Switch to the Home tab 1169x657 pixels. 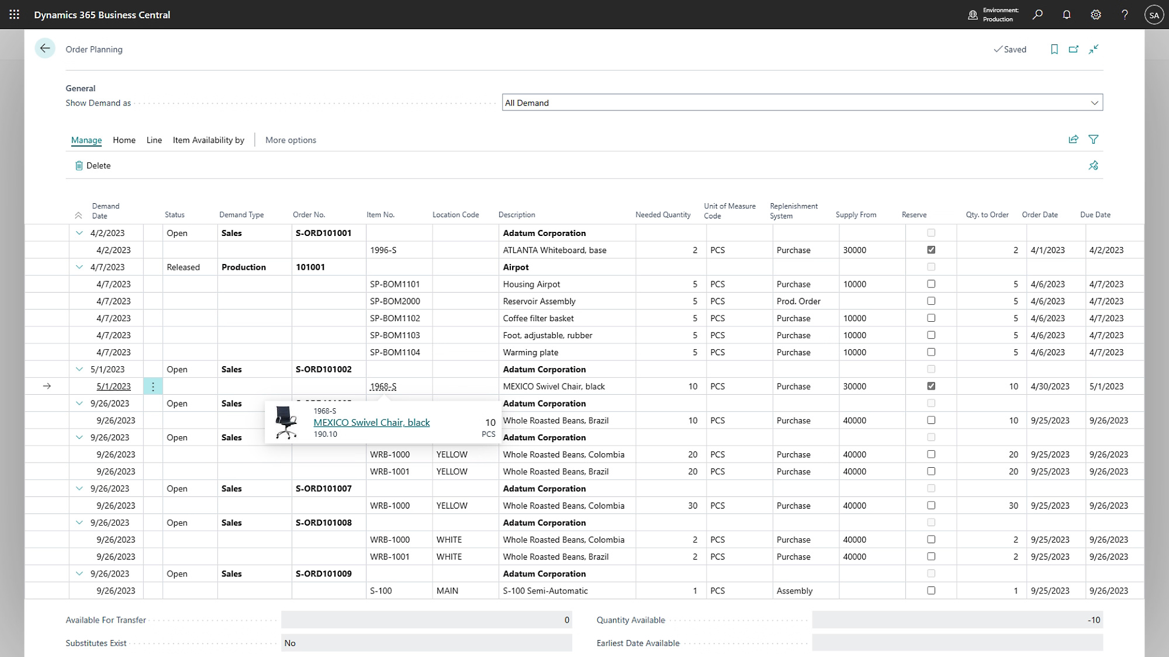124,140
